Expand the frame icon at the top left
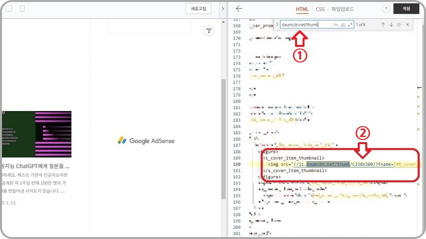Screen dimensions: 426x239 point(8,8)
